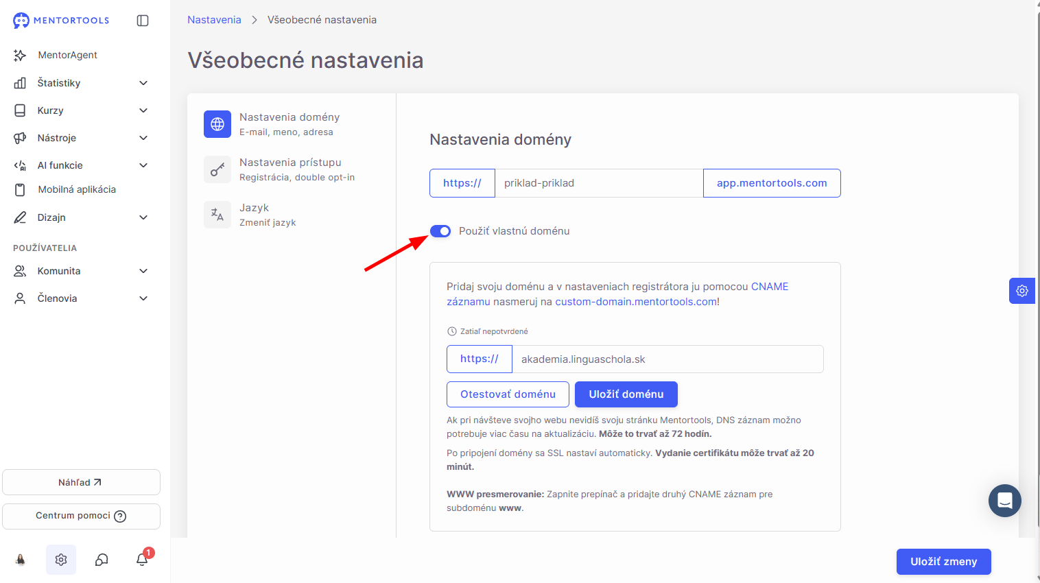Open the floating blue gear widget
The image size is (1040, 583).
[1021, 291]
